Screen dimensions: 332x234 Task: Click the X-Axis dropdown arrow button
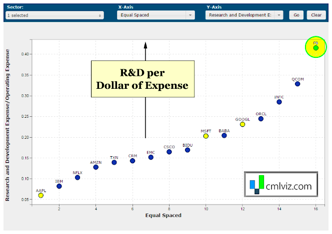(x=190, y=15)
